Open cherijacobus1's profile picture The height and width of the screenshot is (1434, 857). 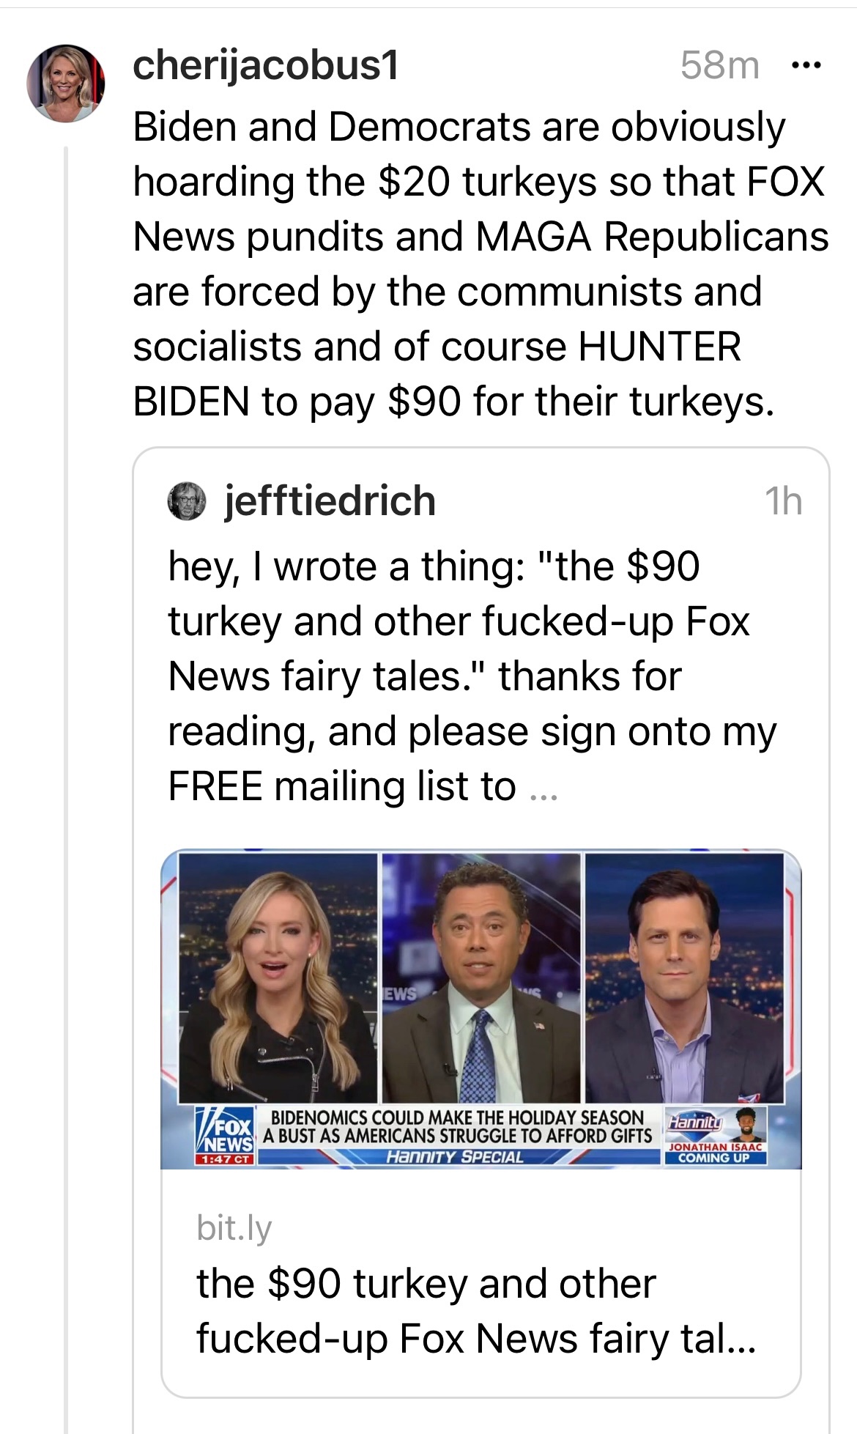(66, 83)
